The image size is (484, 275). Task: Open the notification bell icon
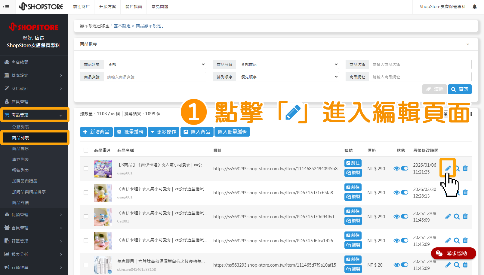pyautogui.click(x=475, y=7)
